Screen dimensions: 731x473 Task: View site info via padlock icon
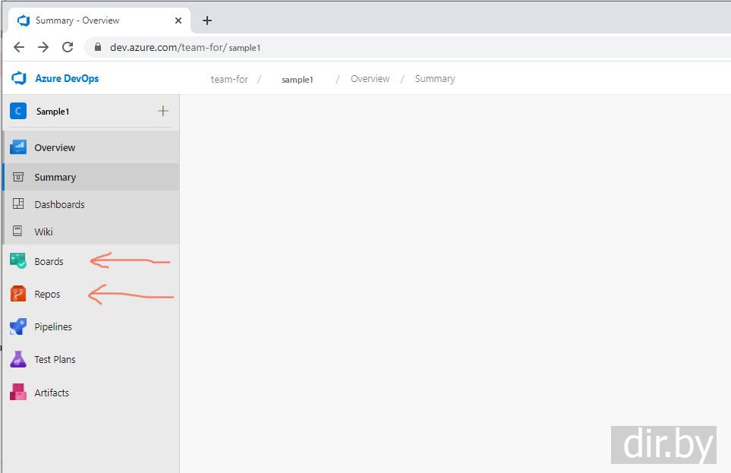[x=98, y=47]
